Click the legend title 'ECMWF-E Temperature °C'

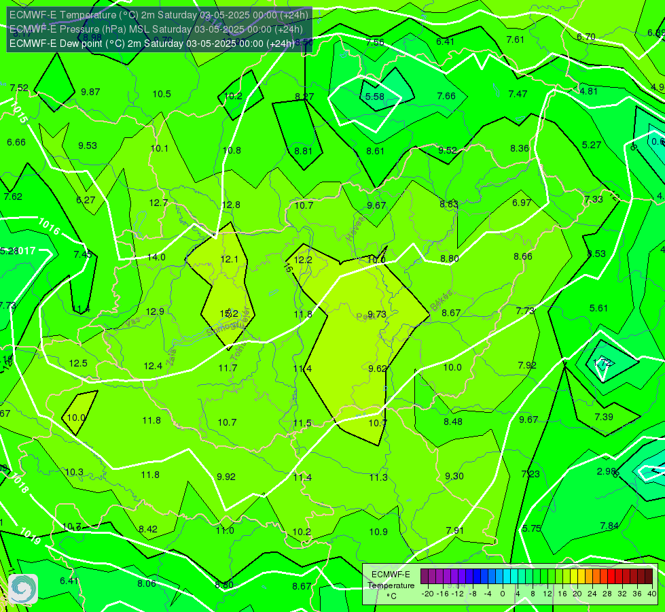tap(391, 585)
